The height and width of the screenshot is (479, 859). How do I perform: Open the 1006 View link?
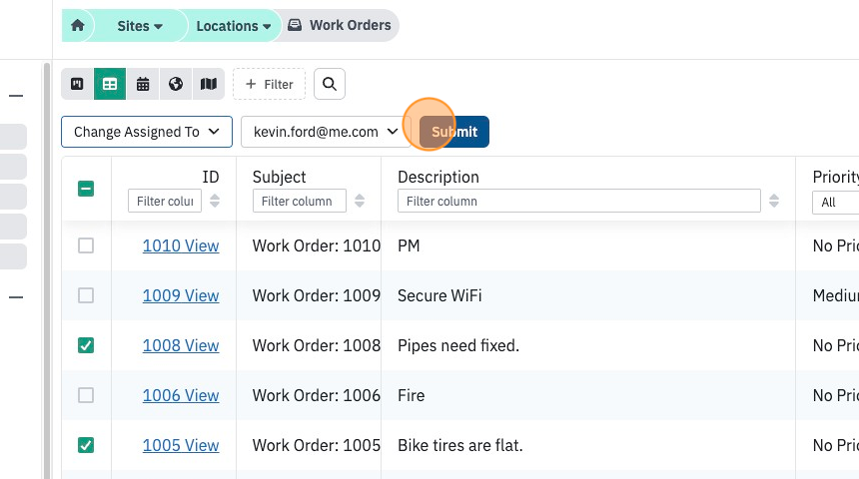coord(181,395)
